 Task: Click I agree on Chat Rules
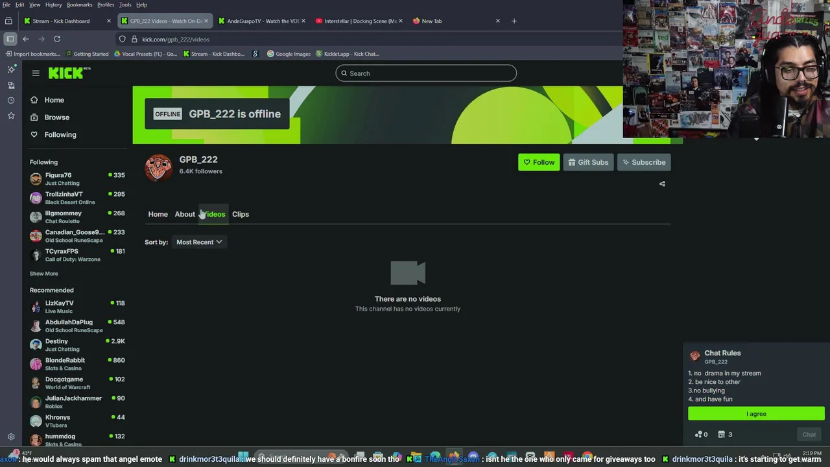[x=756, y=414]
